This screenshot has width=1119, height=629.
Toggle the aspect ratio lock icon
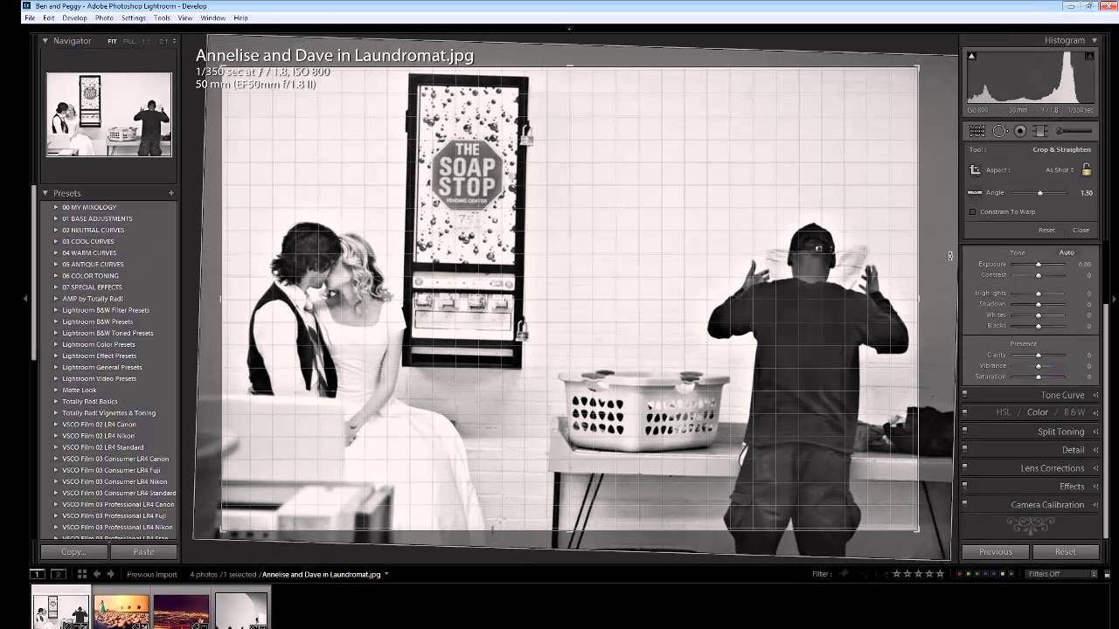coord(1087,169)
